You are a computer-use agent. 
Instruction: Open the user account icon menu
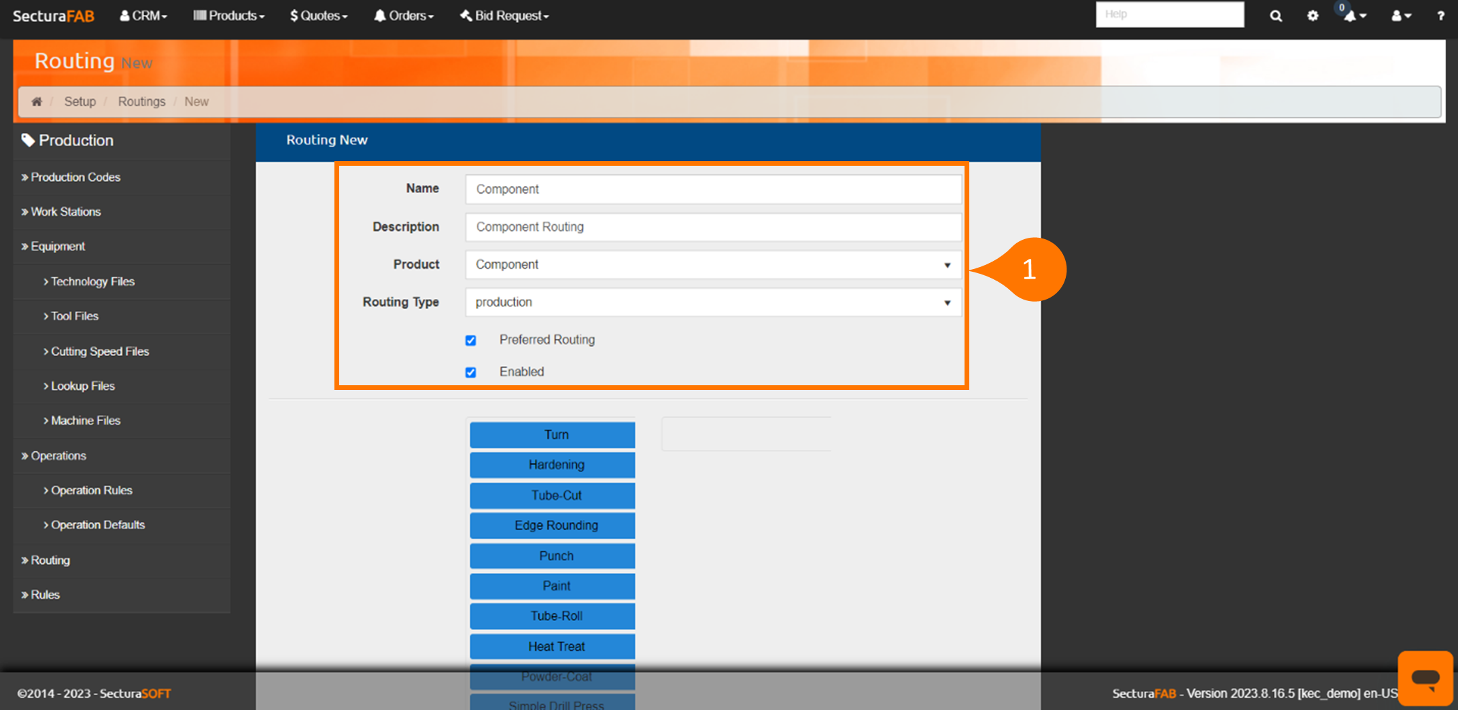[1400, 16]
